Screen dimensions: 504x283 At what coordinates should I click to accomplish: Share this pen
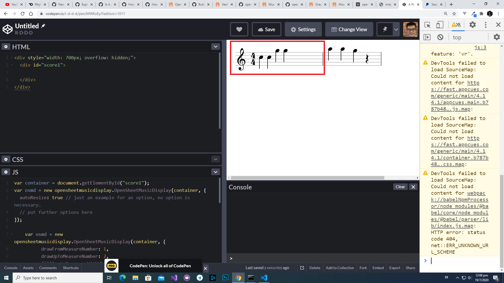pos(410,268)
